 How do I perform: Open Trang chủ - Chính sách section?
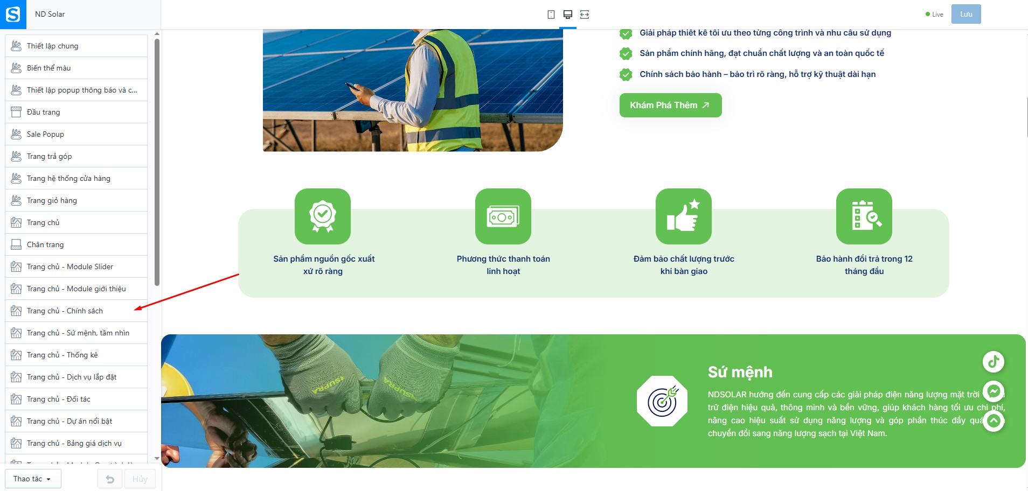point(76,311)
